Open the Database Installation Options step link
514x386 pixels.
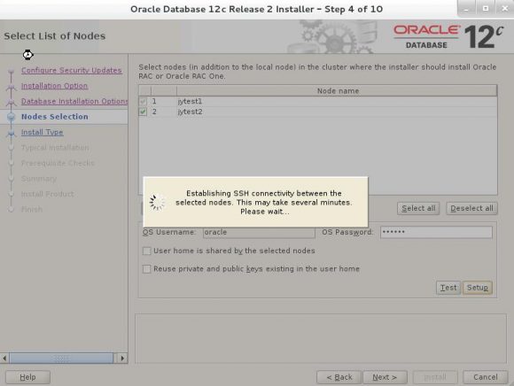point(74,102)
